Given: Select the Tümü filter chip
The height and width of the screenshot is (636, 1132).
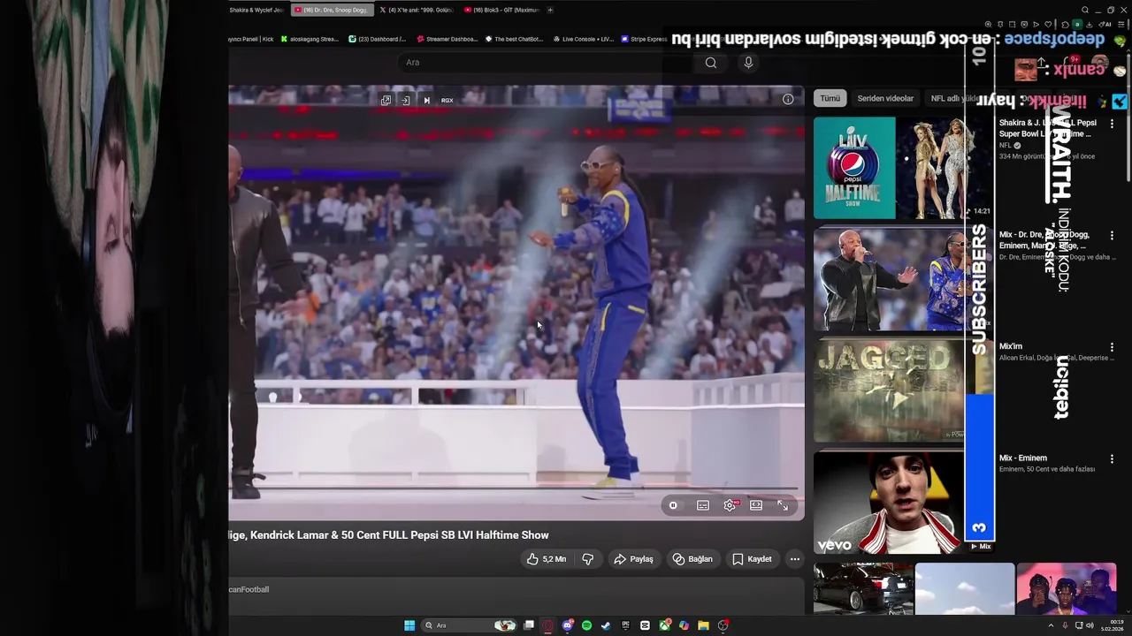Looking at the screenshot, I should pyautogui.click(x=830, y=98).
